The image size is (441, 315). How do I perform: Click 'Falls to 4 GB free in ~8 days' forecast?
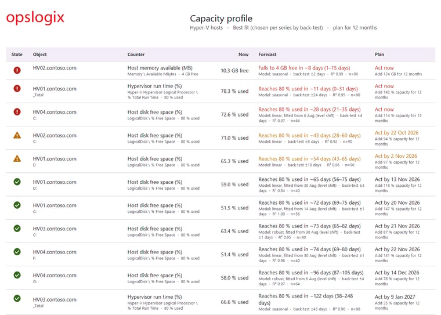click(304, 68)
